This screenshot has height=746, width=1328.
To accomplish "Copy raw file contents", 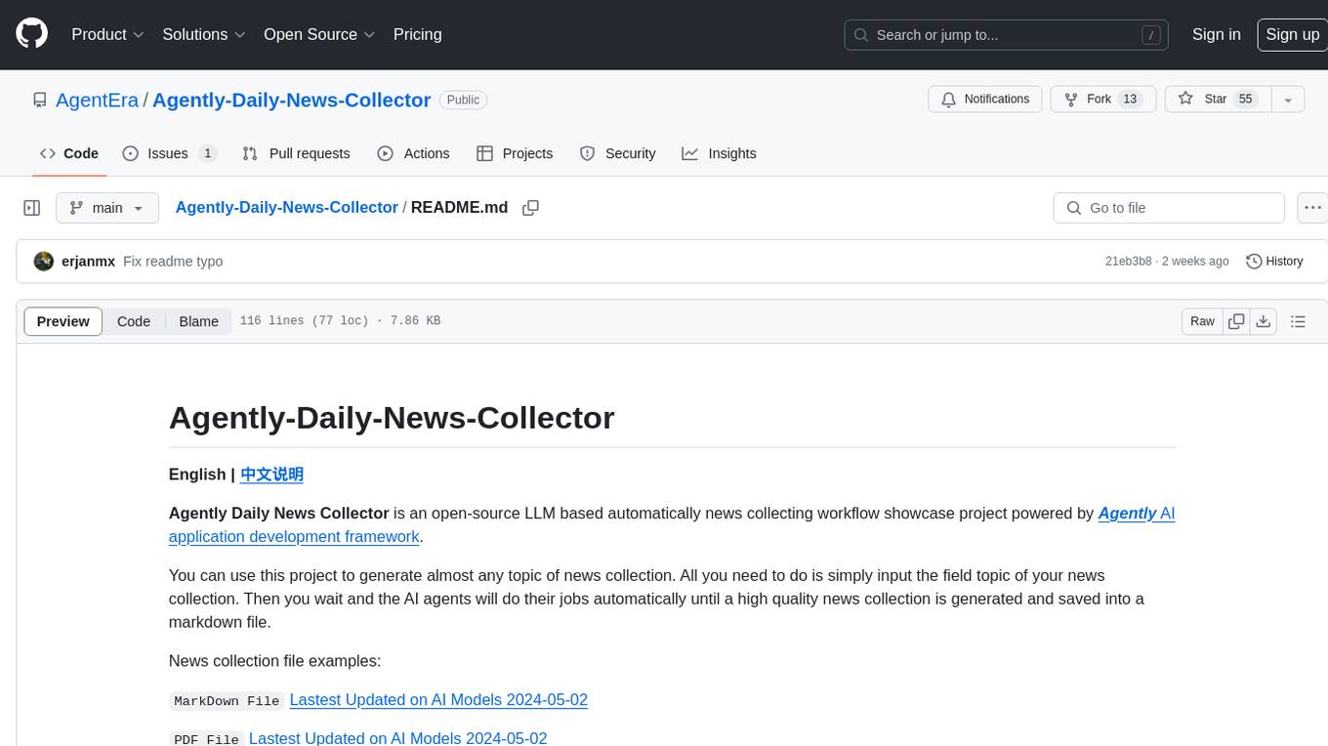I will pyautogui.click(x=1236, y=321).
